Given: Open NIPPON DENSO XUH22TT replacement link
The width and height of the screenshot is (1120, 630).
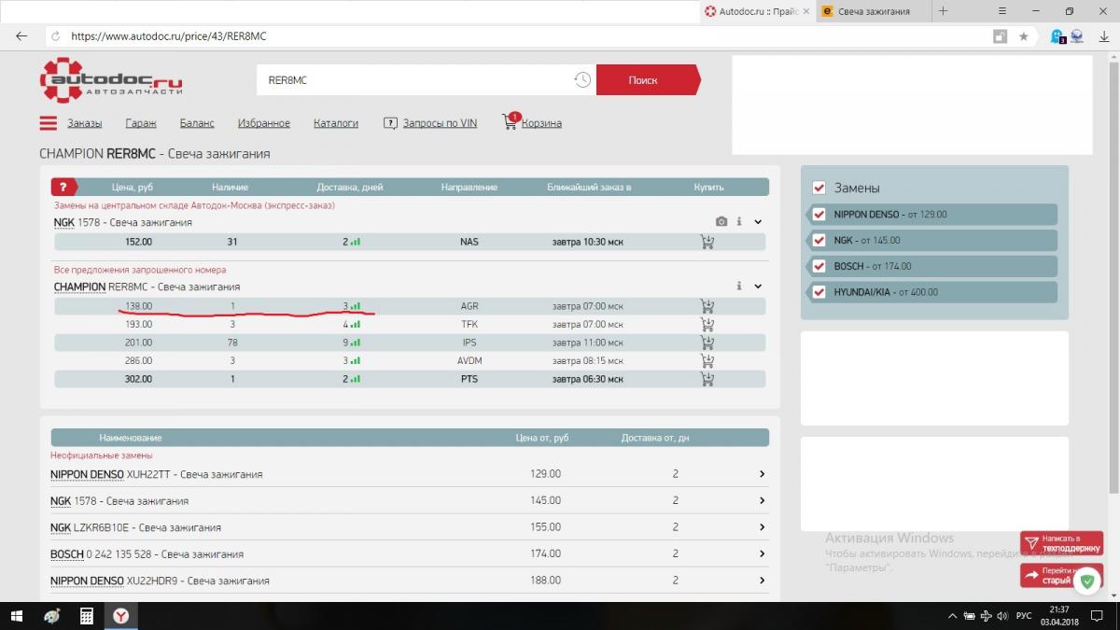Looking at the screenshot, I should coord(156,474).
